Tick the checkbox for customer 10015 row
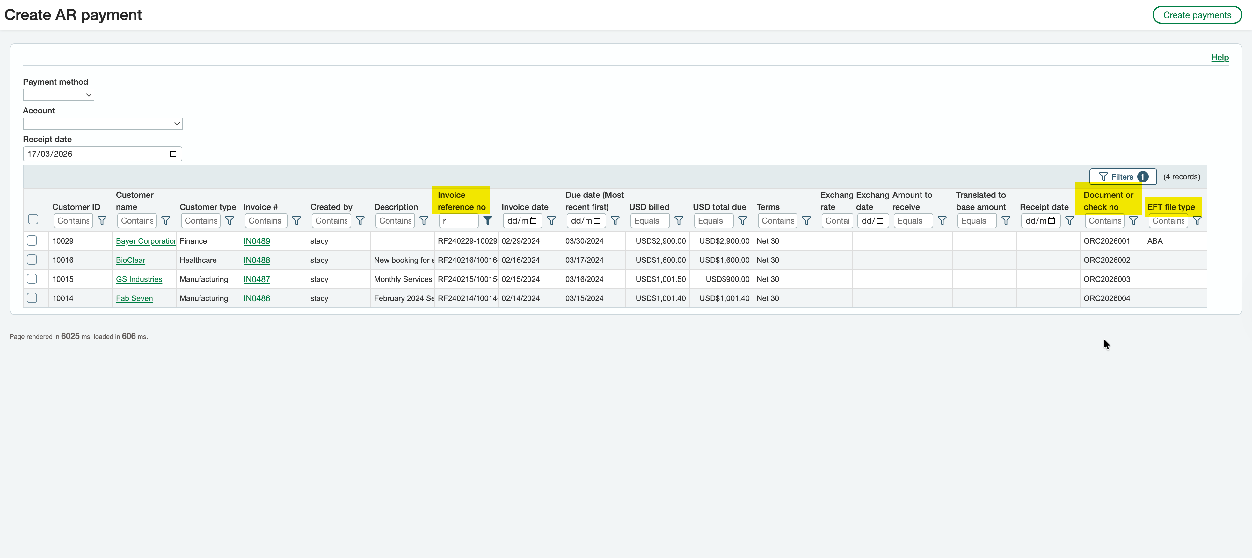This screenshot has height=558, width=1252. tap(32, 279)
